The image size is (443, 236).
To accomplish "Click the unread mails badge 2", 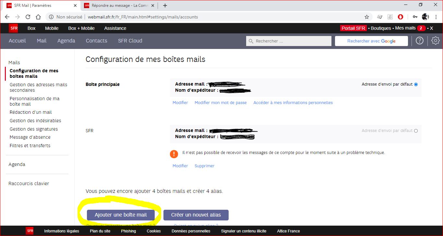I will [421, 28].
